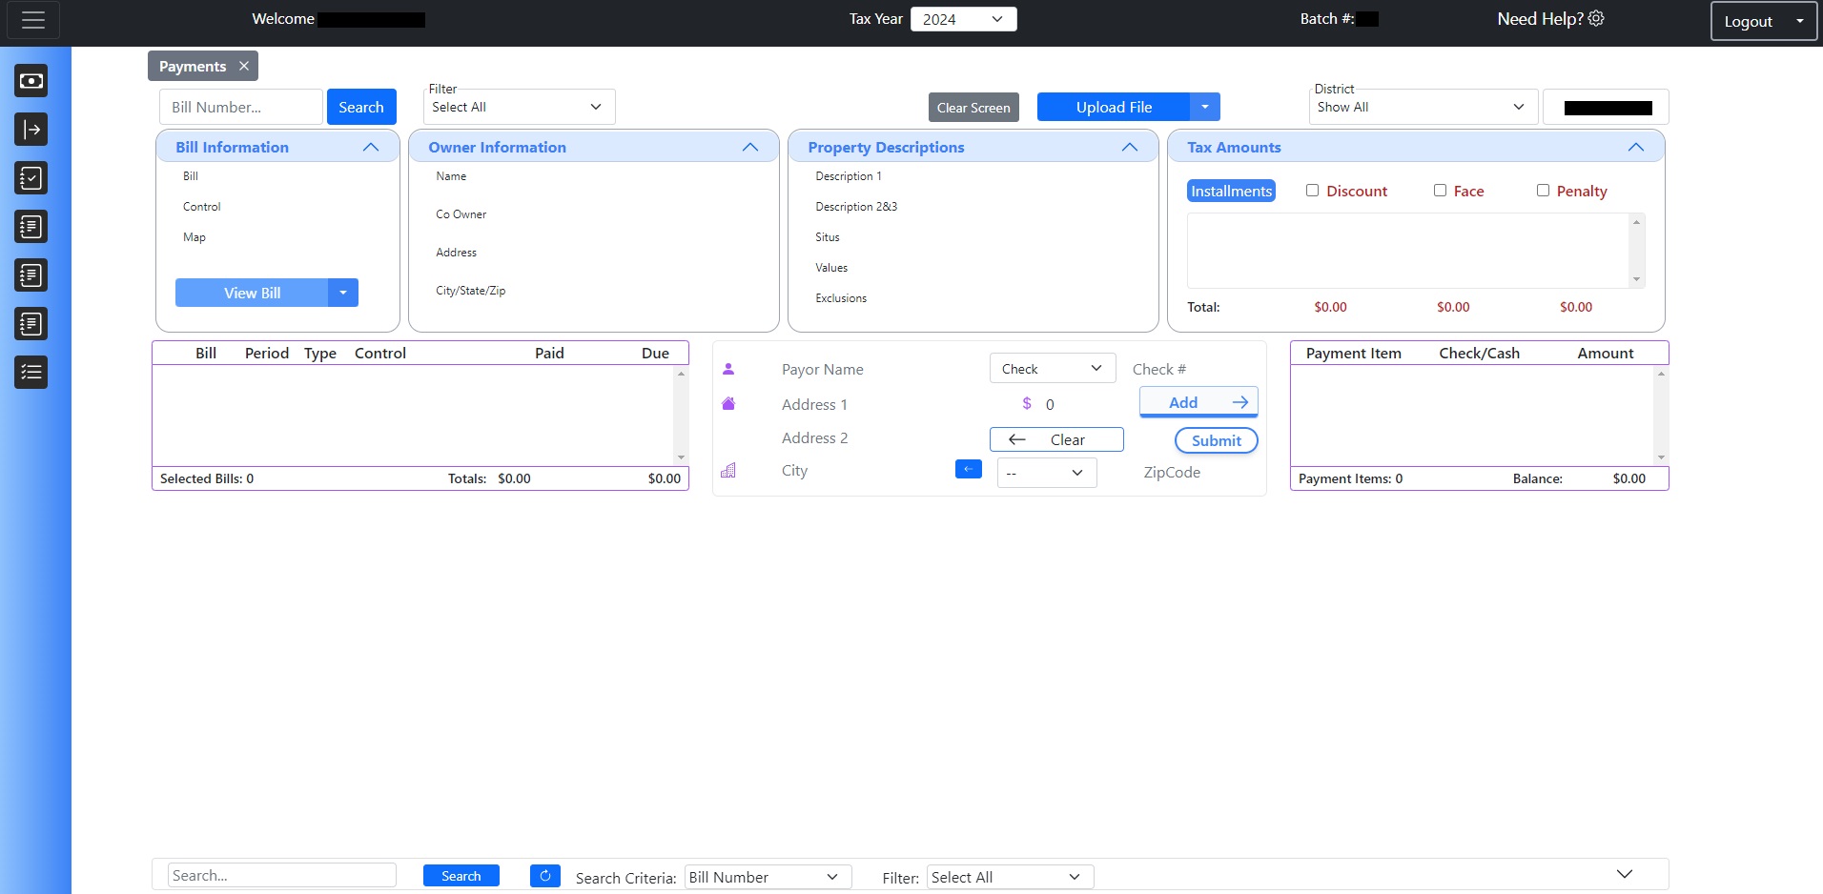Image resolution: width=1823 pixels, height=894 pixels.
Task: Select the Payments tab
Action: coord(193,66)
